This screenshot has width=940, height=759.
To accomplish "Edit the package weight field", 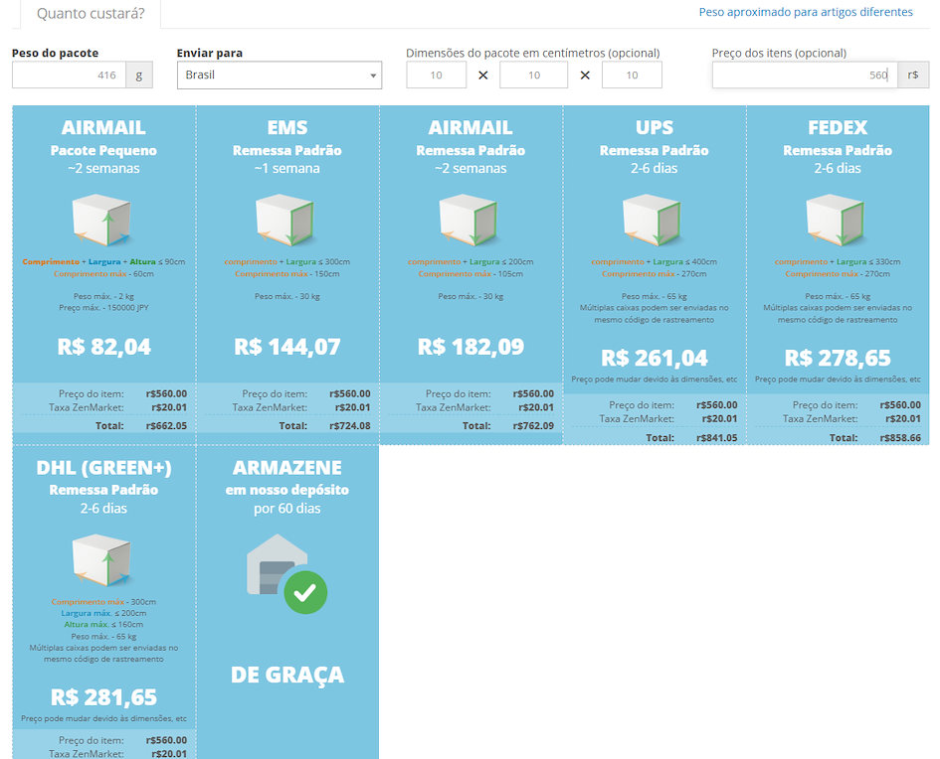I will coord(69,75).
